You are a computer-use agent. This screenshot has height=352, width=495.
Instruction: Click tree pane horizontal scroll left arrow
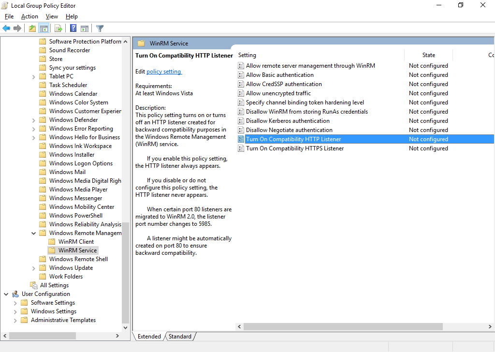(x=5, y=336)
